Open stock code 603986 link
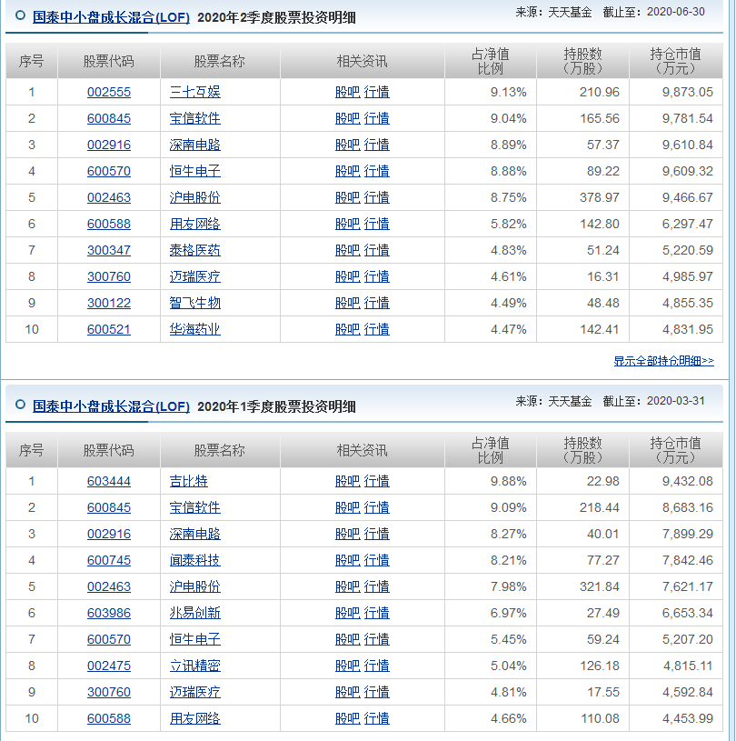Image resolution: width=736 pixels, height=741 pixels. tap(109, 613)
